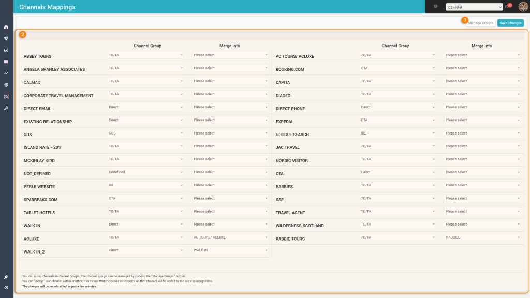530x298 pixels.
Task: Click the SSE channel name
Action: pos(279,200)
